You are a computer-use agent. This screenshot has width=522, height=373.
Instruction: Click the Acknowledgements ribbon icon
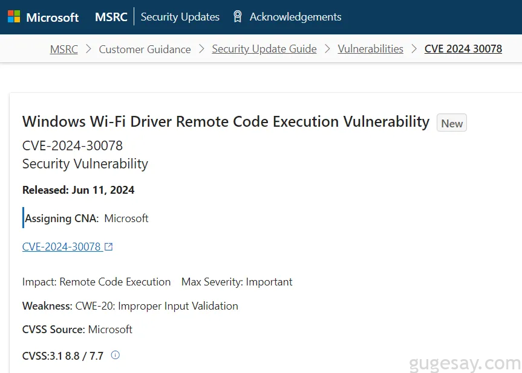[237, 17]
